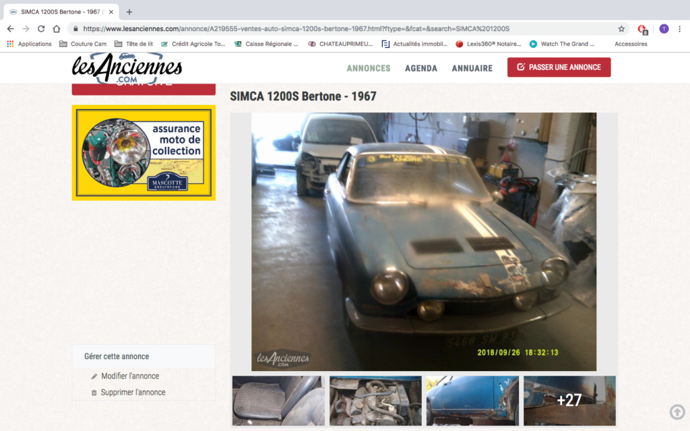Go back with the browser back arrow
Image resolution: width=690 pixels, height=431 pixels.
11,28
